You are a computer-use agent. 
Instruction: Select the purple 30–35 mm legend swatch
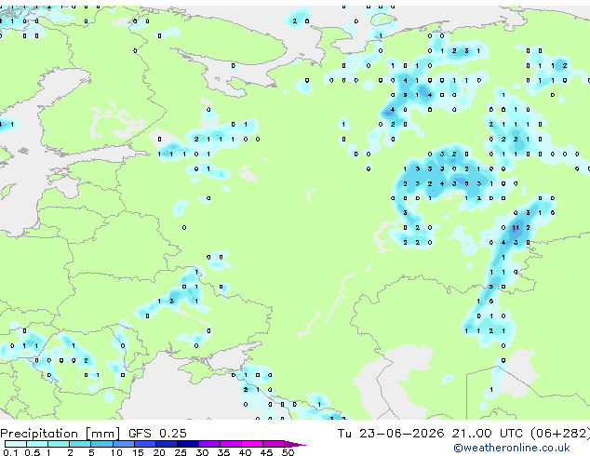point(209,444)
